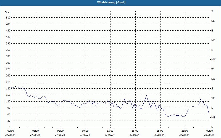Select the 150 y-axis value

8,95
